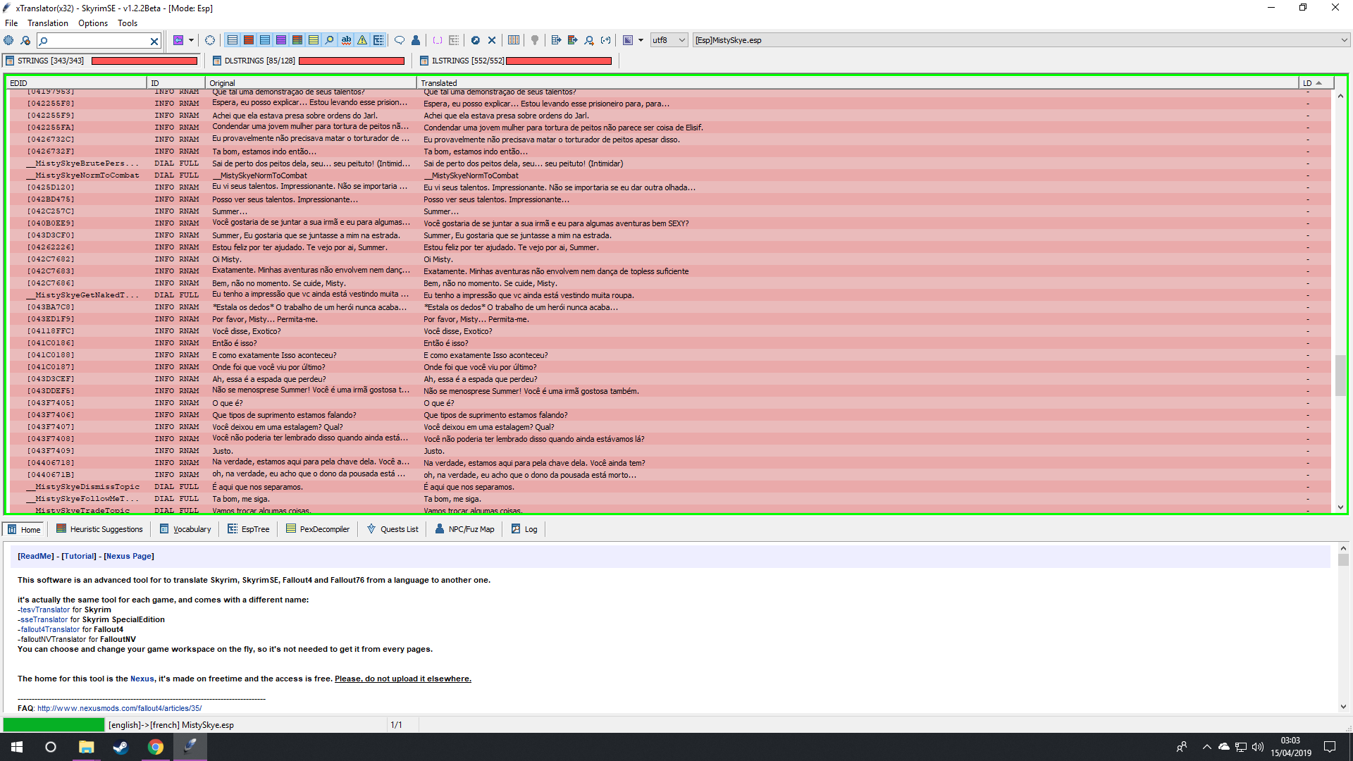Clear the search box with X icon
1353x761 pixels.
click(154, 41)
